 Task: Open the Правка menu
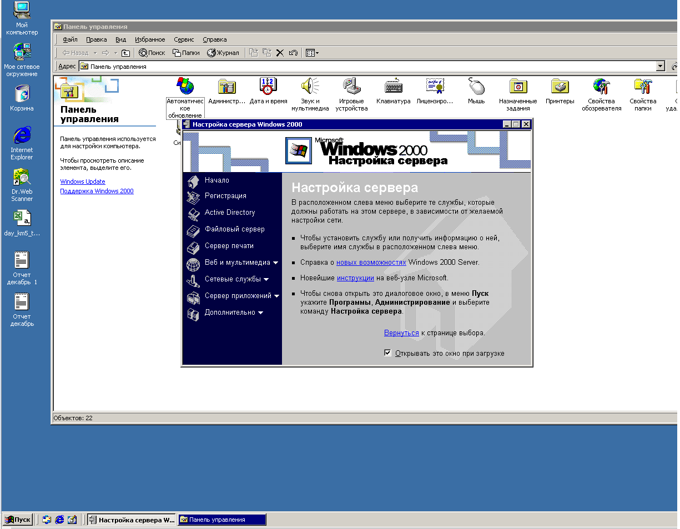point(97,39)
